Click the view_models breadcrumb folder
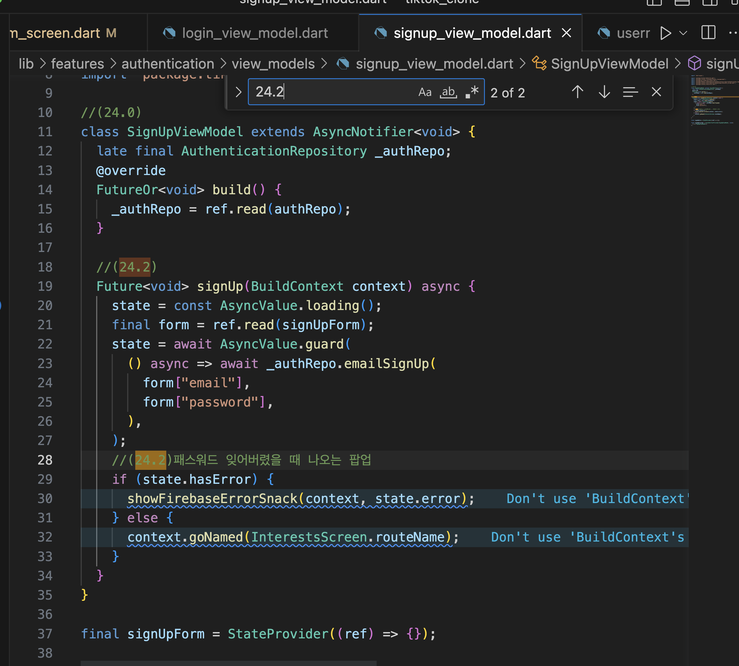Screen dimensions: 739x666 pos(273,64)
